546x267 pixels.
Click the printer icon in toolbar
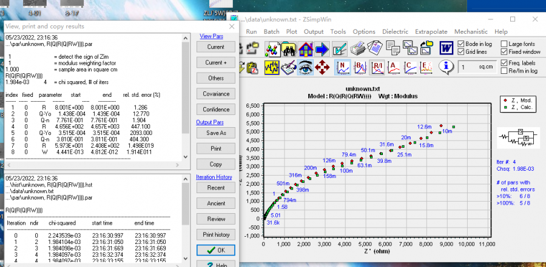pyautogui.click(x=359, y=48)
